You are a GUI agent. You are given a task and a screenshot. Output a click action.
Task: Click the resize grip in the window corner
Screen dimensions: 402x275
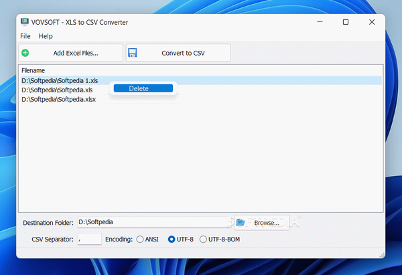(x=382, y=255)
